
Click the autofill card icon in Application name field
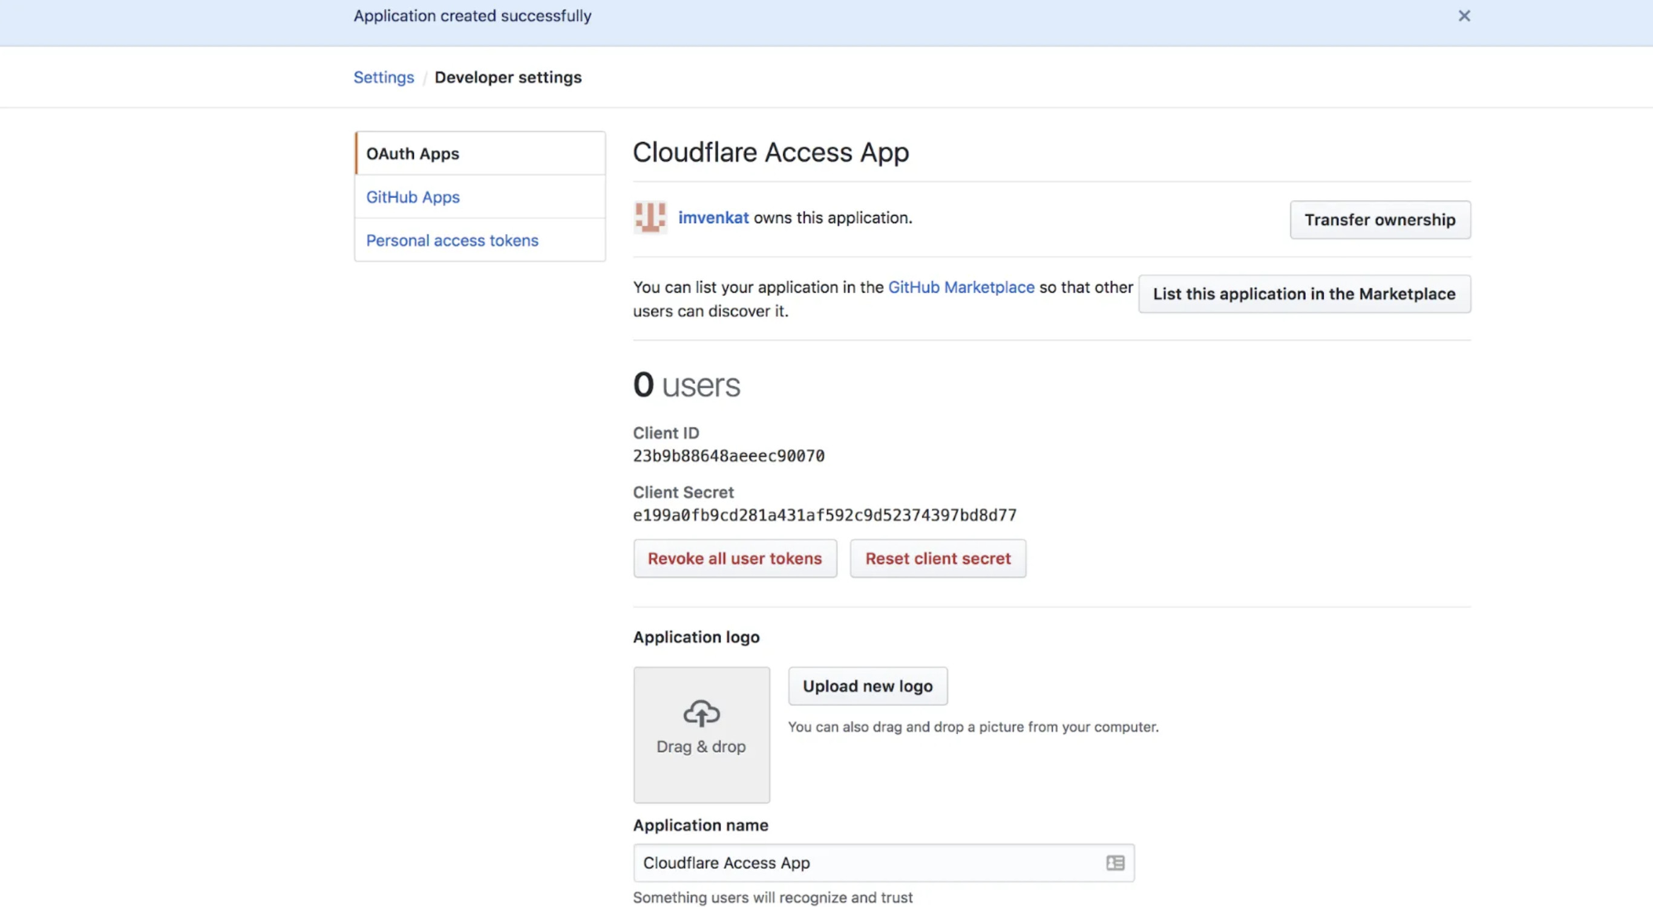pyautogui.click(x=1115, y=863)
